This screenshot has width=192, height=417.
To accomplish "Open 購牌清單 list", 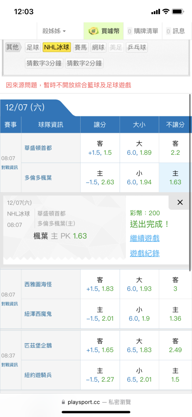I will pos(143,31).
